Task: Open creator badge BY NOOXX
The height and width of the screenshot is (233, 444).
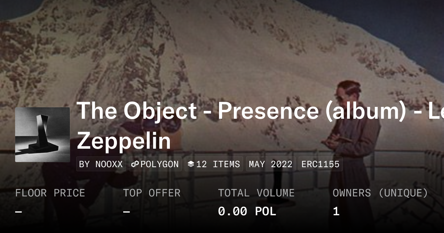Action: click(x=101, y=164)
